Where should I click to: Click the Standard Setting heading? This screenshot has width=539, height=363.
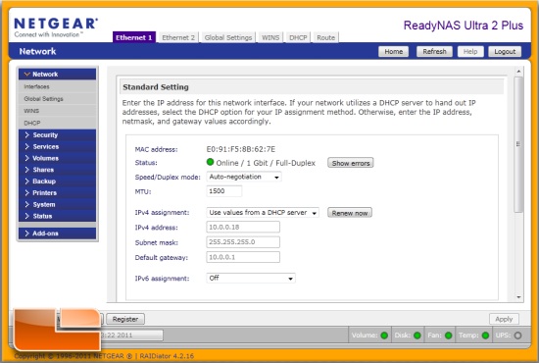[x=156, y=87]
